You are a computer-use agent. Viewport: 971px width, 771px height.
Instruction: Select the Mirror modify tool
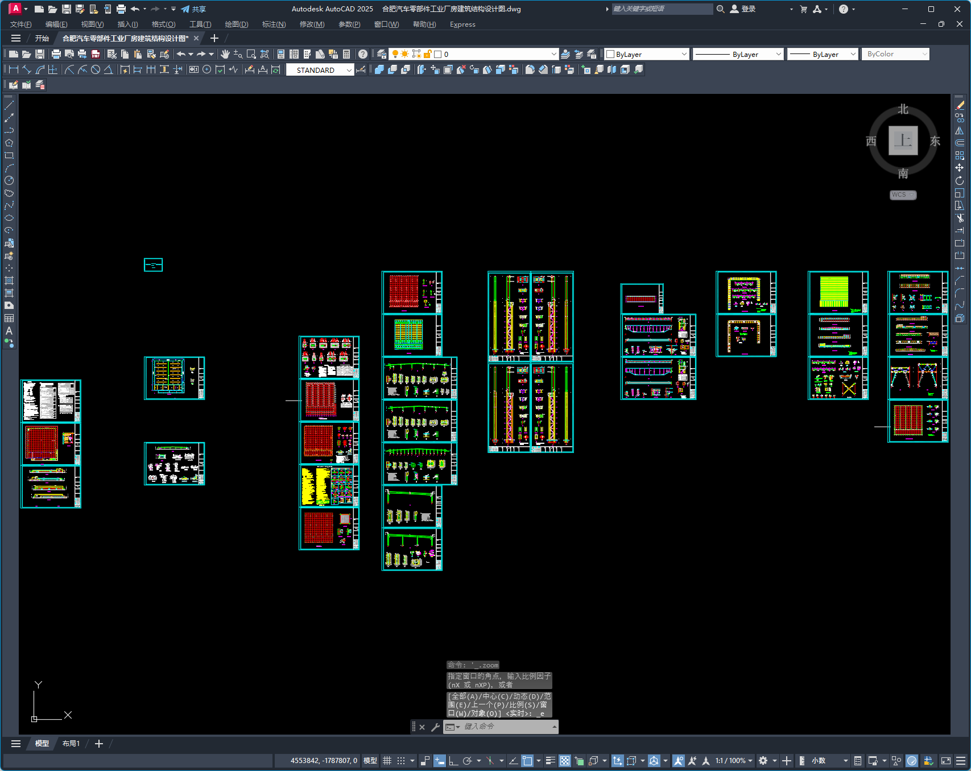[x=960, y=130]
